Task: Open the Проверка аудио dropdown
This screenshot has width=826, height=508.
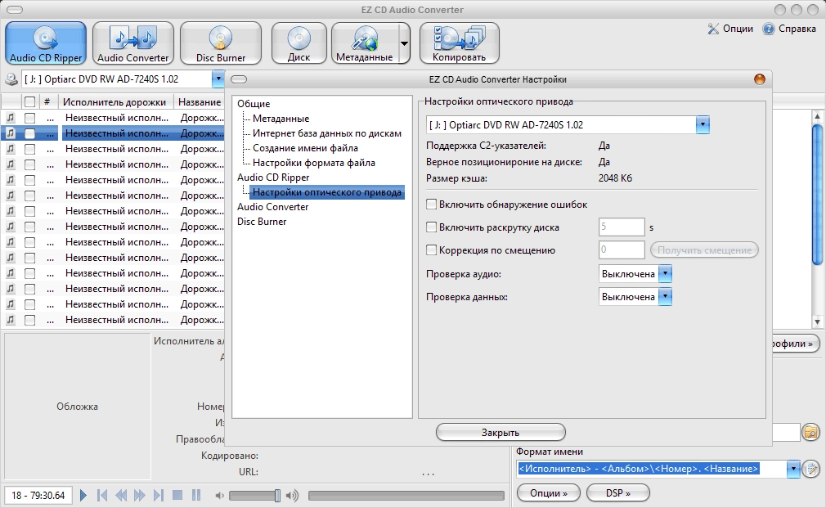Action: (666, 274)
